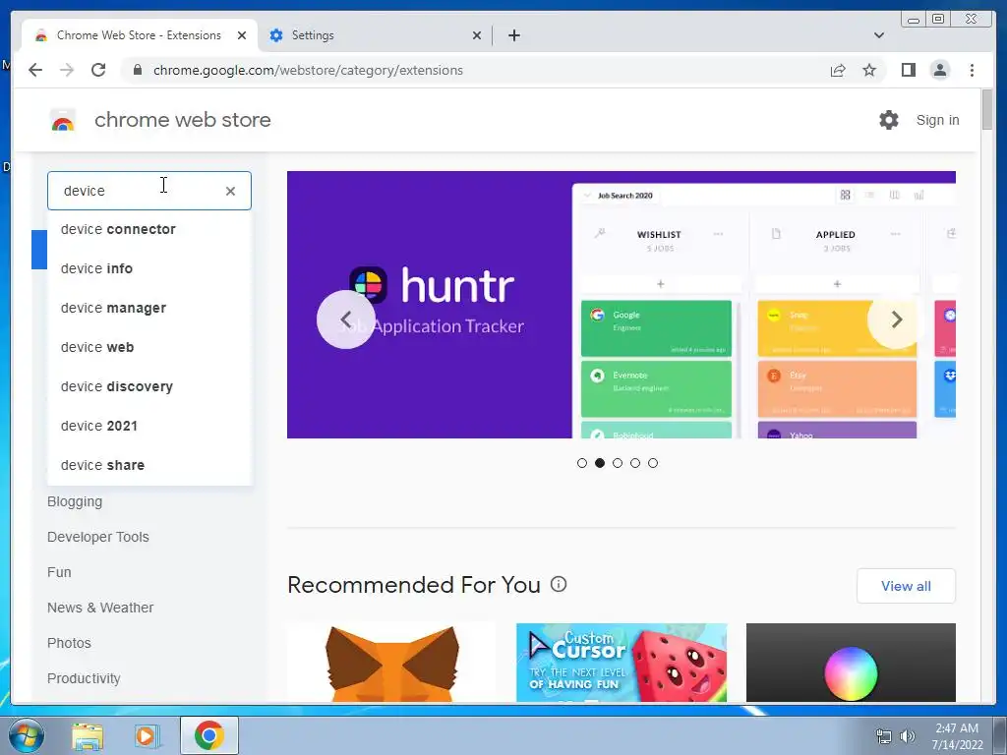This screenshot has width=1007, height=755.
Task: Click the View all button
Action: (906, 586)
